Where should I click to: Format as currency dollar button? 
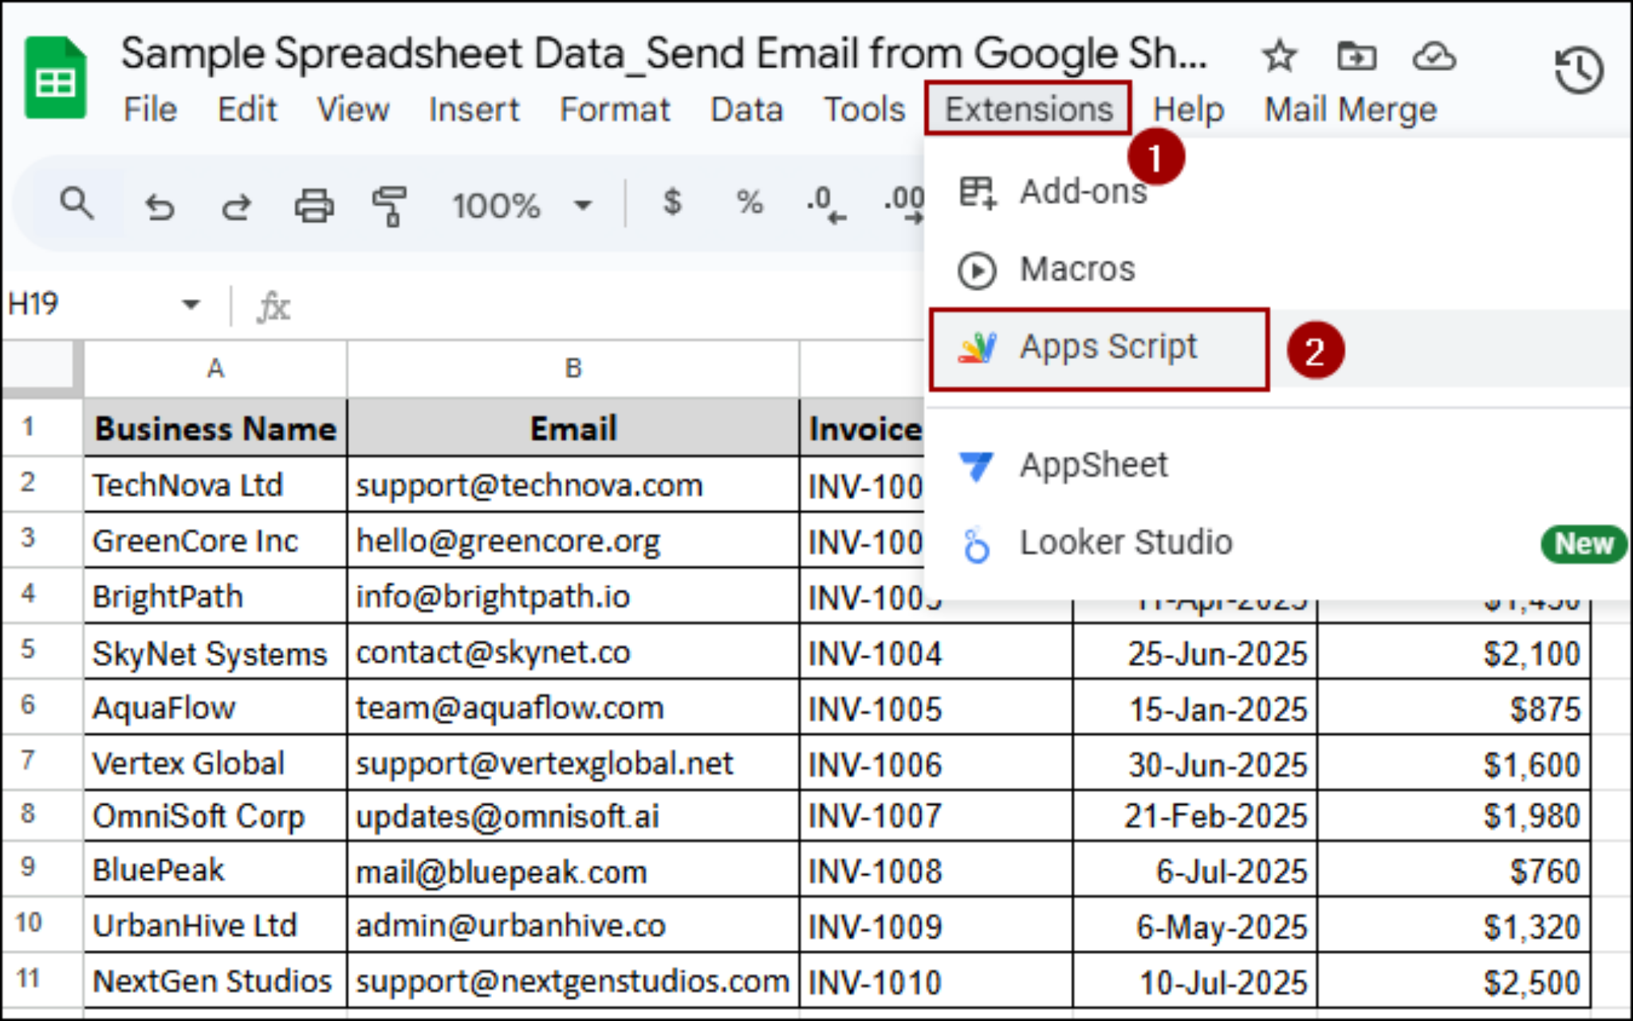(x=672, y=203)
